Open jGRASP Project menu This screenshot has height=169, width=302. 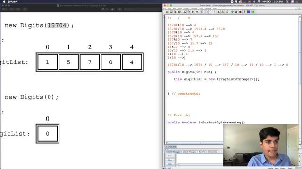(x=187, y=8)
